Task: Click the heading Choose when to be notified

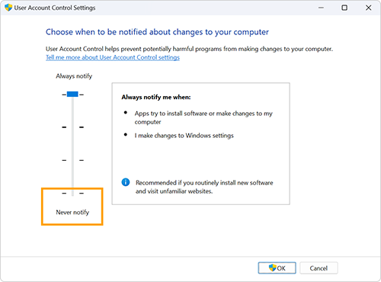Action: (157, 32)
